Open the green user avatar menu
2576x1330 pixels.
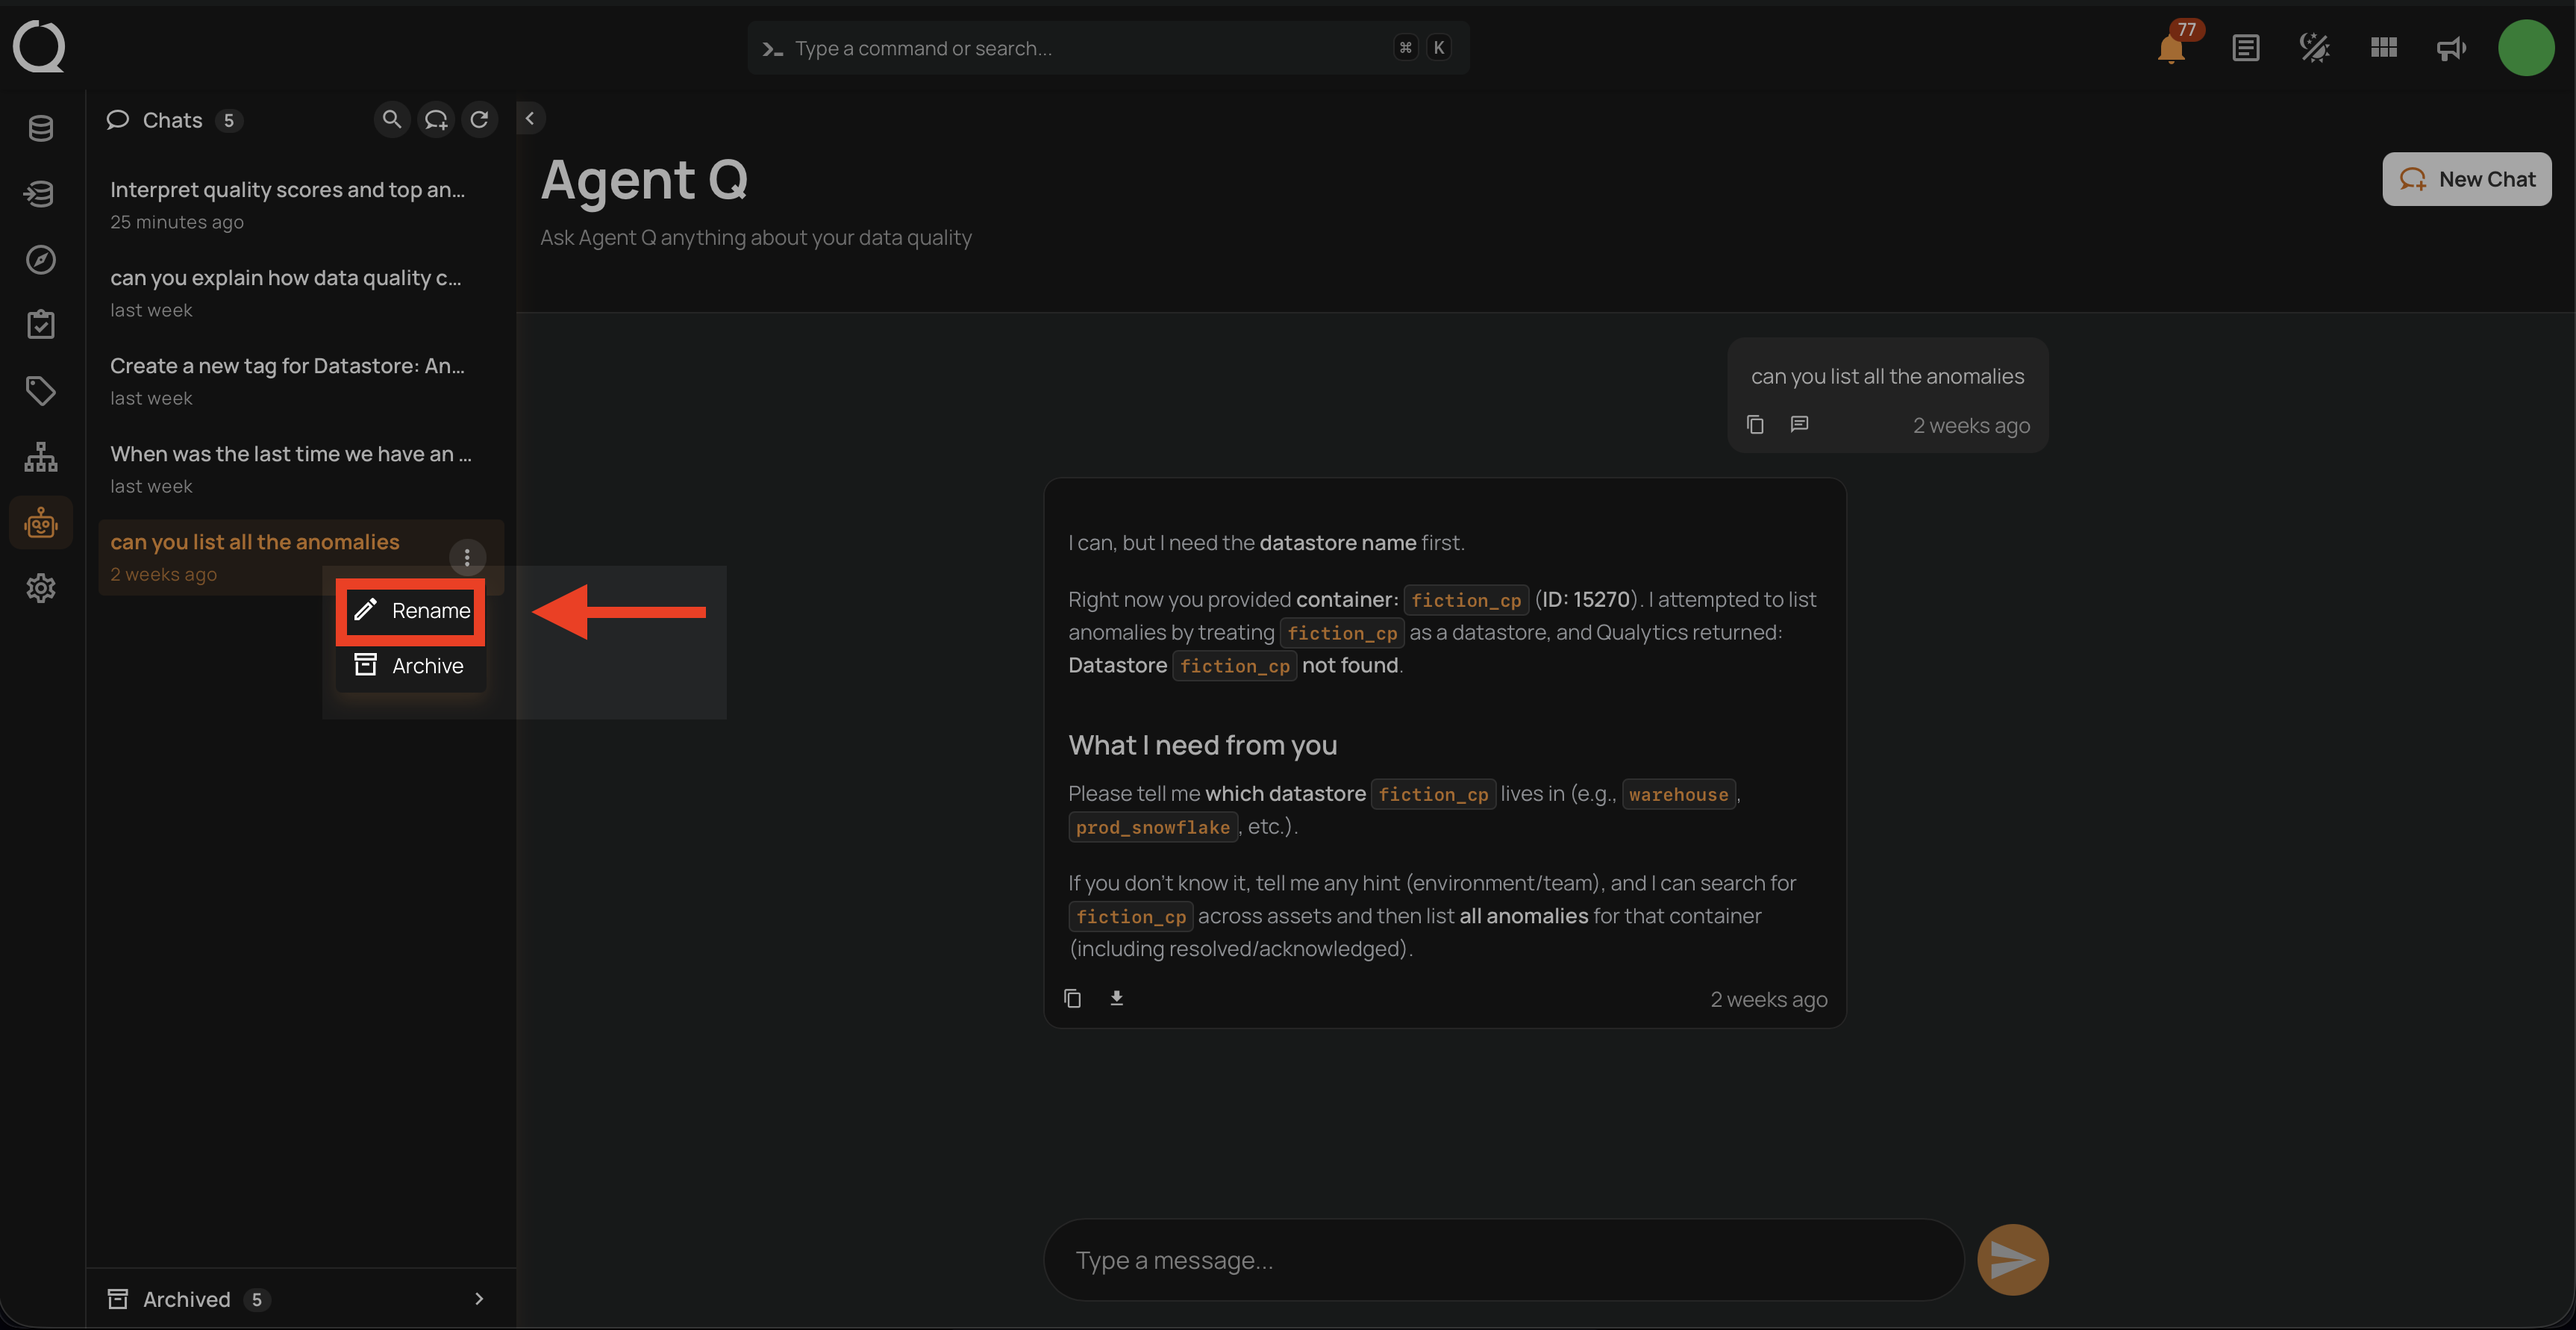(x=2525, y=48)
